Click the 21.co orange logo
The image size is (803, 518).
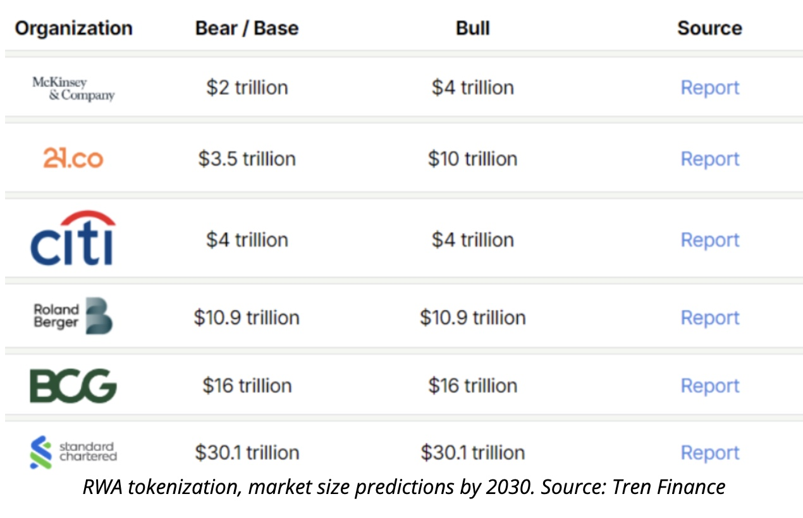[73, 158]
